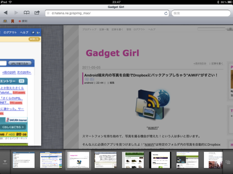Open 管理 in blog navigation

click(x=129, y=30)
